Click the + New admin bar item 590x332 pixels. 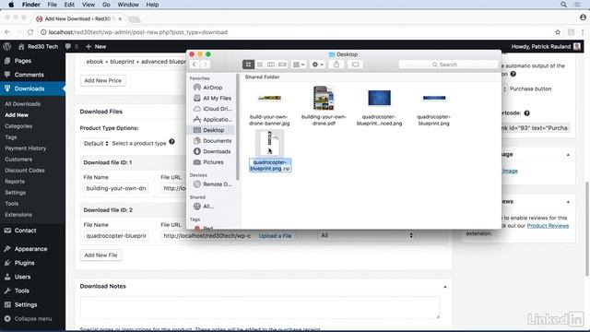point(96,46)
